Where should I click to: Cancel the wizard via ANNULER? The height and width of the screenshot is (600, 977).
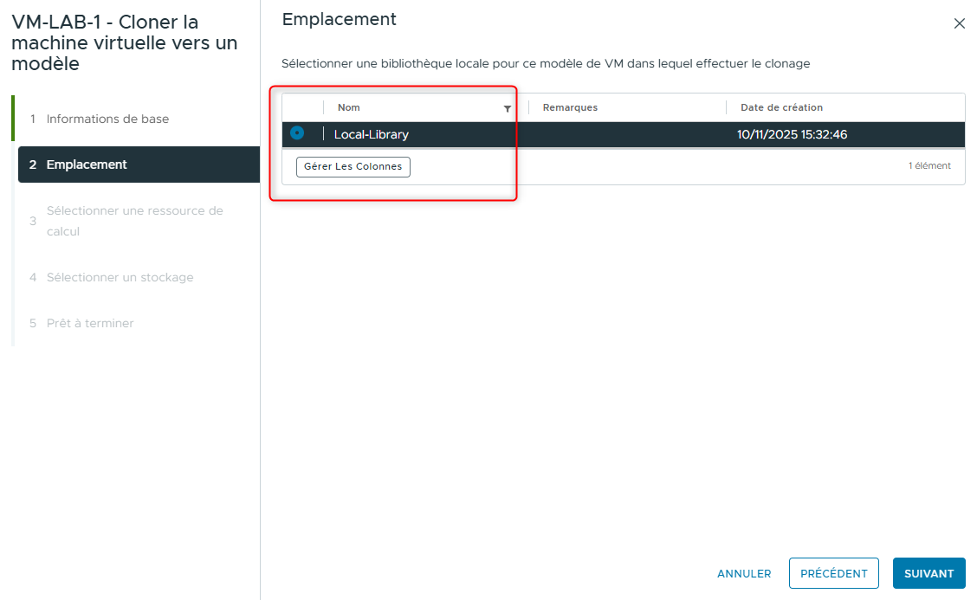pyautogui.click(x=744, y=573)
